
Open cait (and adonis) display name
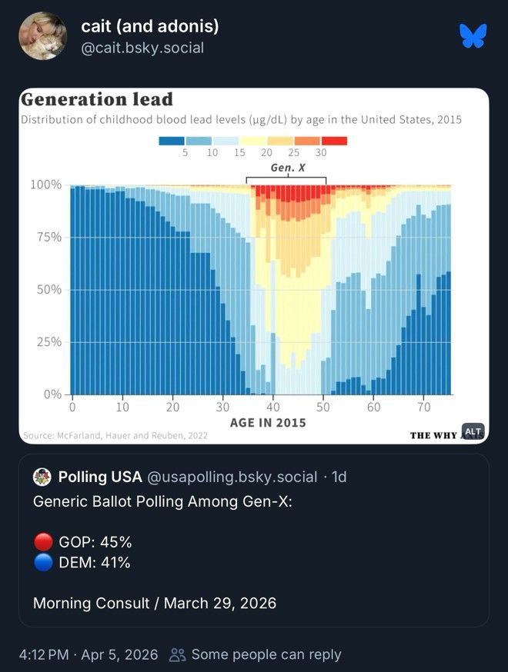(150, 26)
